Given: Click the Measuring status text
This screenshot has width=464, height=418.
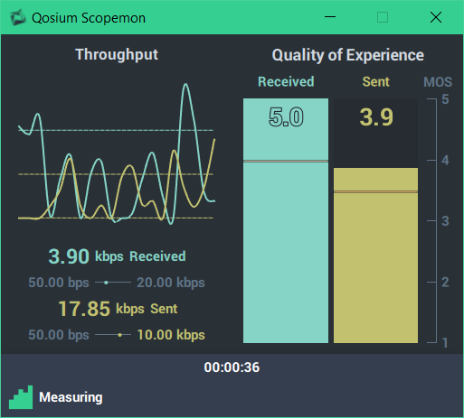Looking at the screenshot, I should [71, 397].
